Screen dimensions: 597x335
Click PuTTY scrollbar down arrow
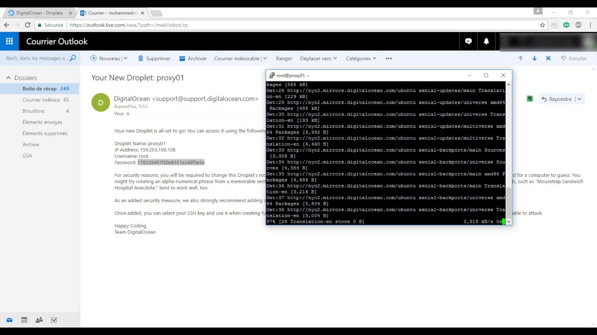click(x=508, y=221)
